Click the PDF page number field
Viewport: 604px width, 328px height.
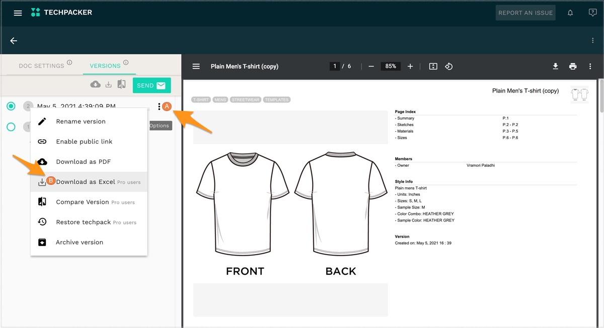pos(334,66)
